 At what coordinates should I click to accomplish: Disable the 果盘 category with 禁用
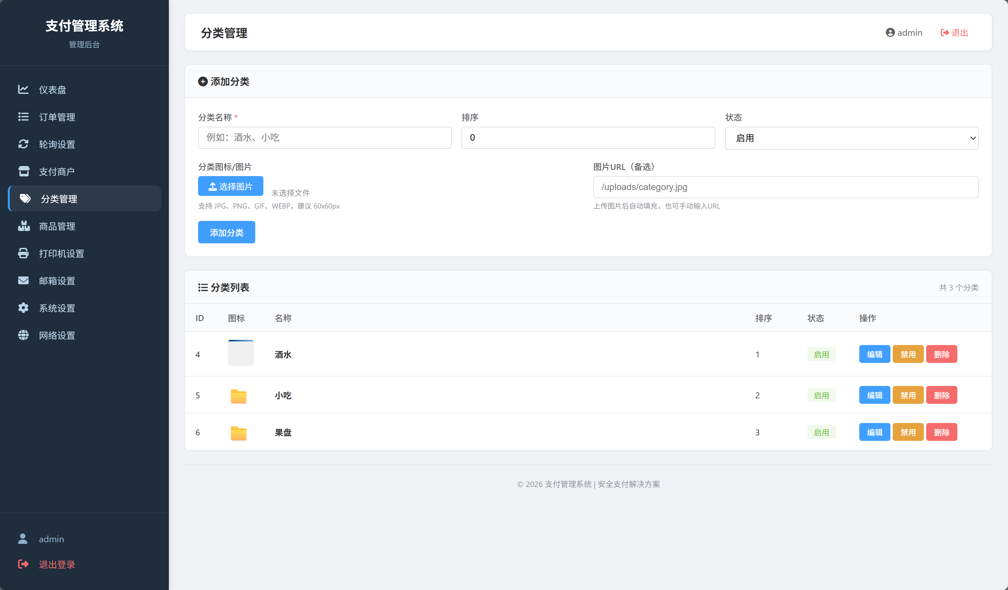pyautogui.click(x=908, y=432)
